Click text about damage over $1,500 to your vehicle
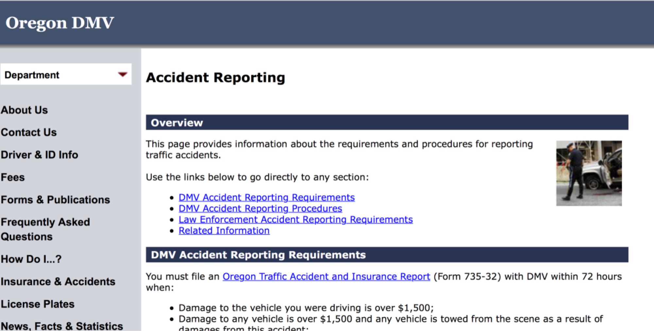The height and width of the screenshot is (331, 654). (306, 308)
